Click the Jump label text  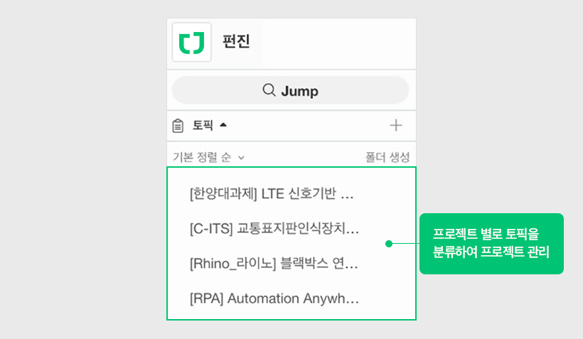pyautogui.click(x=300, y=91)
